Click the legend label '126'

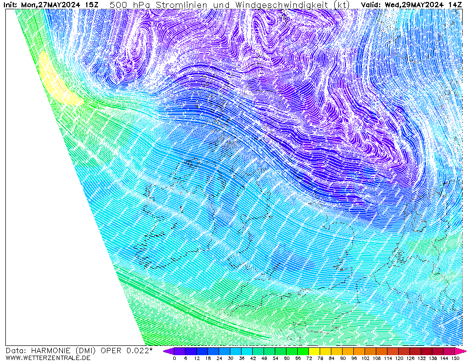coord(410,358)
